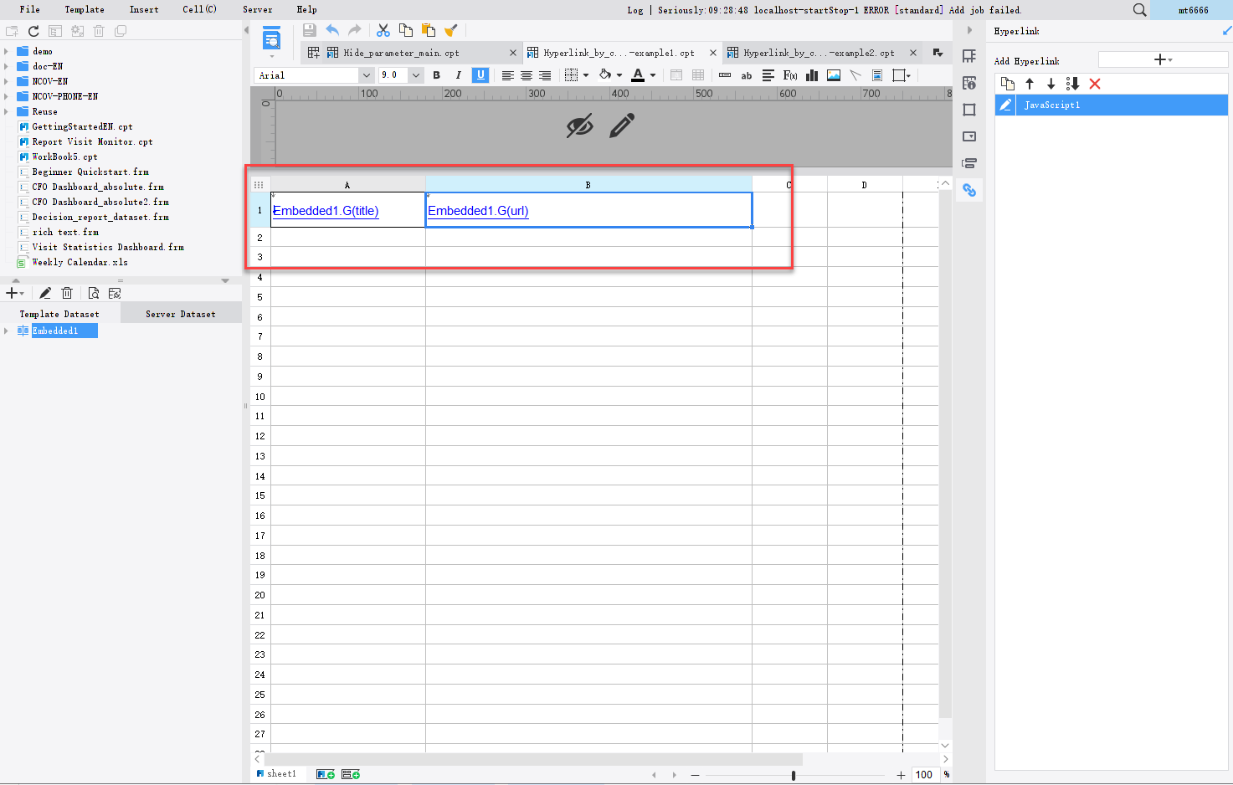Open the Insert menu
Screen dimensions: 1233x785
pyautogui.click(x=144, y=10)
